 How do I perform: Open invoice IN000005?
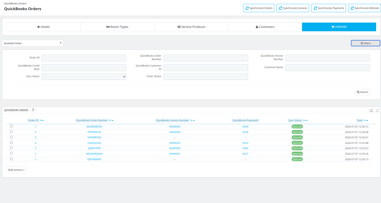click(x=175, y=126)
